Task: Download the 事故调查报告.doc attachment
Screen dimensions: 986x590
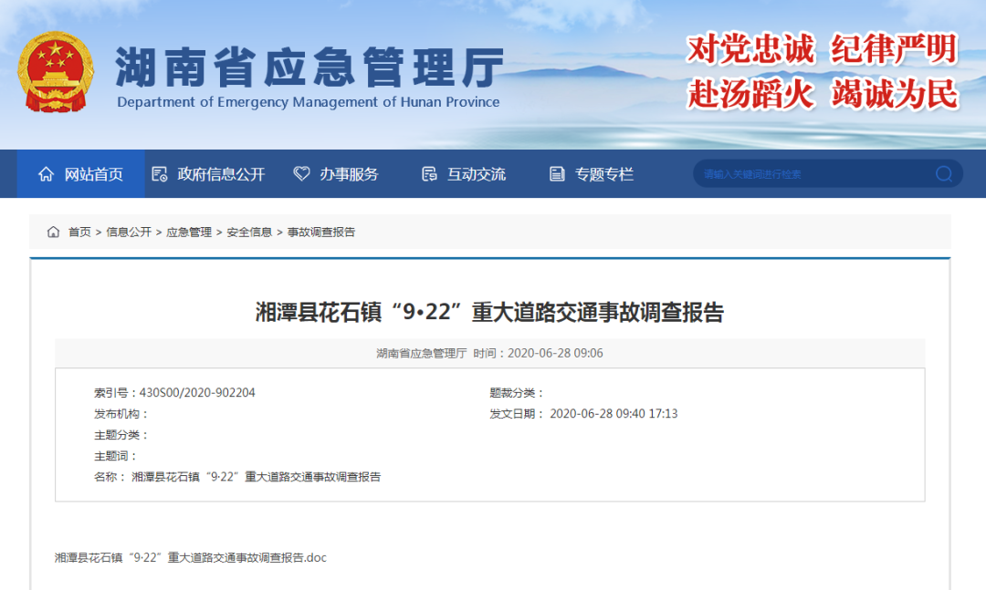Action: pos(190,557)
